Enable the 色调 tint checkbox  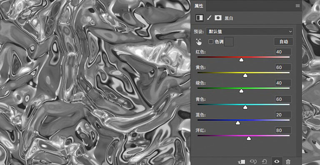[211, 41]
